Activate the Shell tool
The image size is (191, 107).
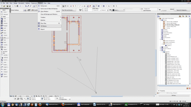tap(5, 31)
